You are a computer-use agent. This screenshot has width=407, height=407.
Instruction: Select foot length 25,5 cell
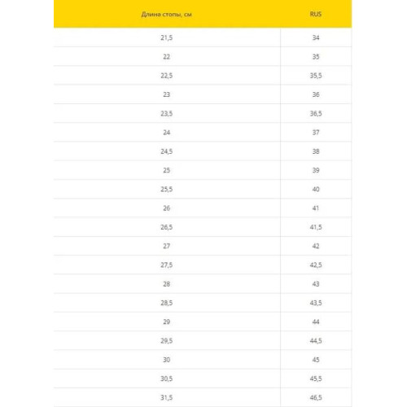167,189
